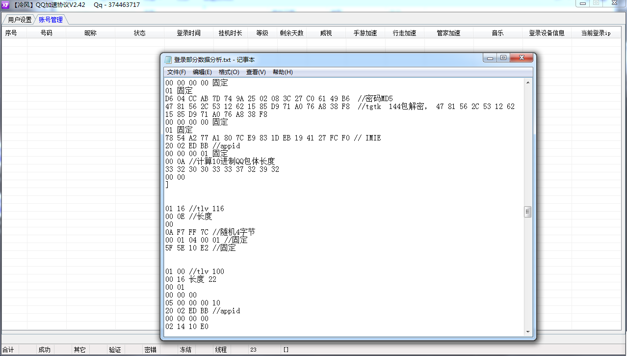The image size is (627, 356).
Task: Click the Notepad vertical scrollbar thumb
Action: point(527,211)
